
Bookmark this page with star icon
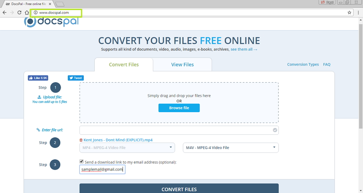coord(349,12)
